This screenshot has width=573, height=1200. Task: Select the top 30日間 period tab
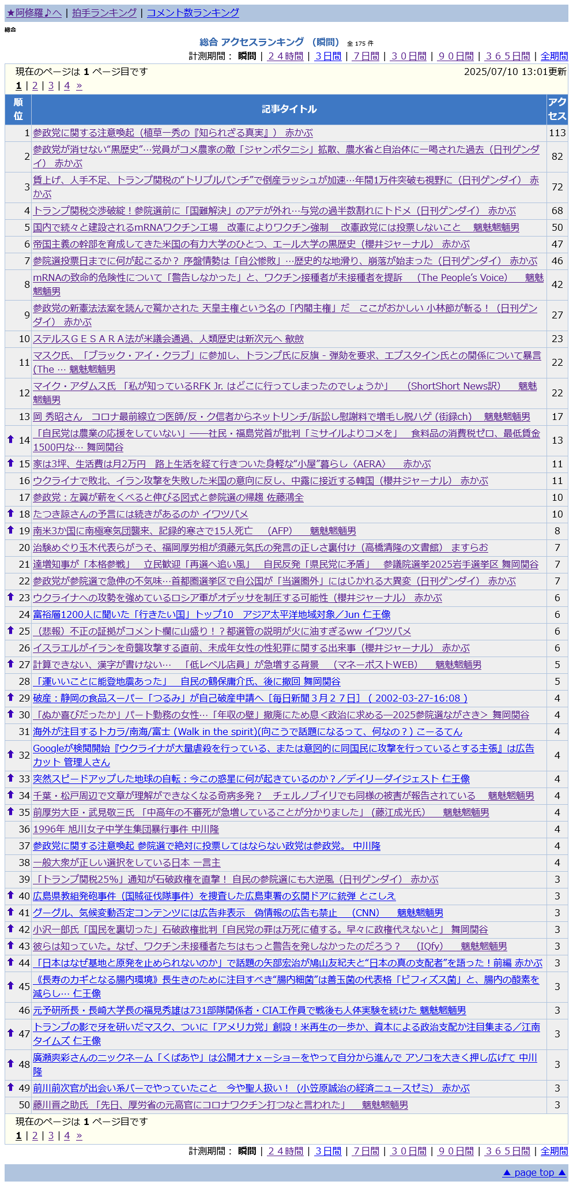coord(409,56)
